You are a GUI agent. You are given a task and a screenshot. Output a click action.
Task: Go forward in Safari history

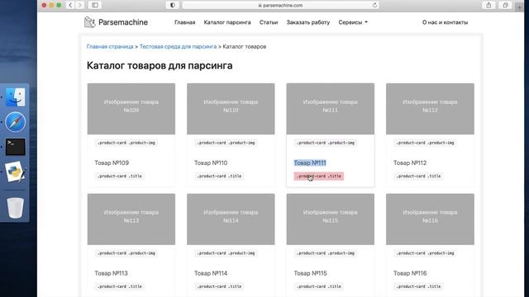tap(80, 5)
